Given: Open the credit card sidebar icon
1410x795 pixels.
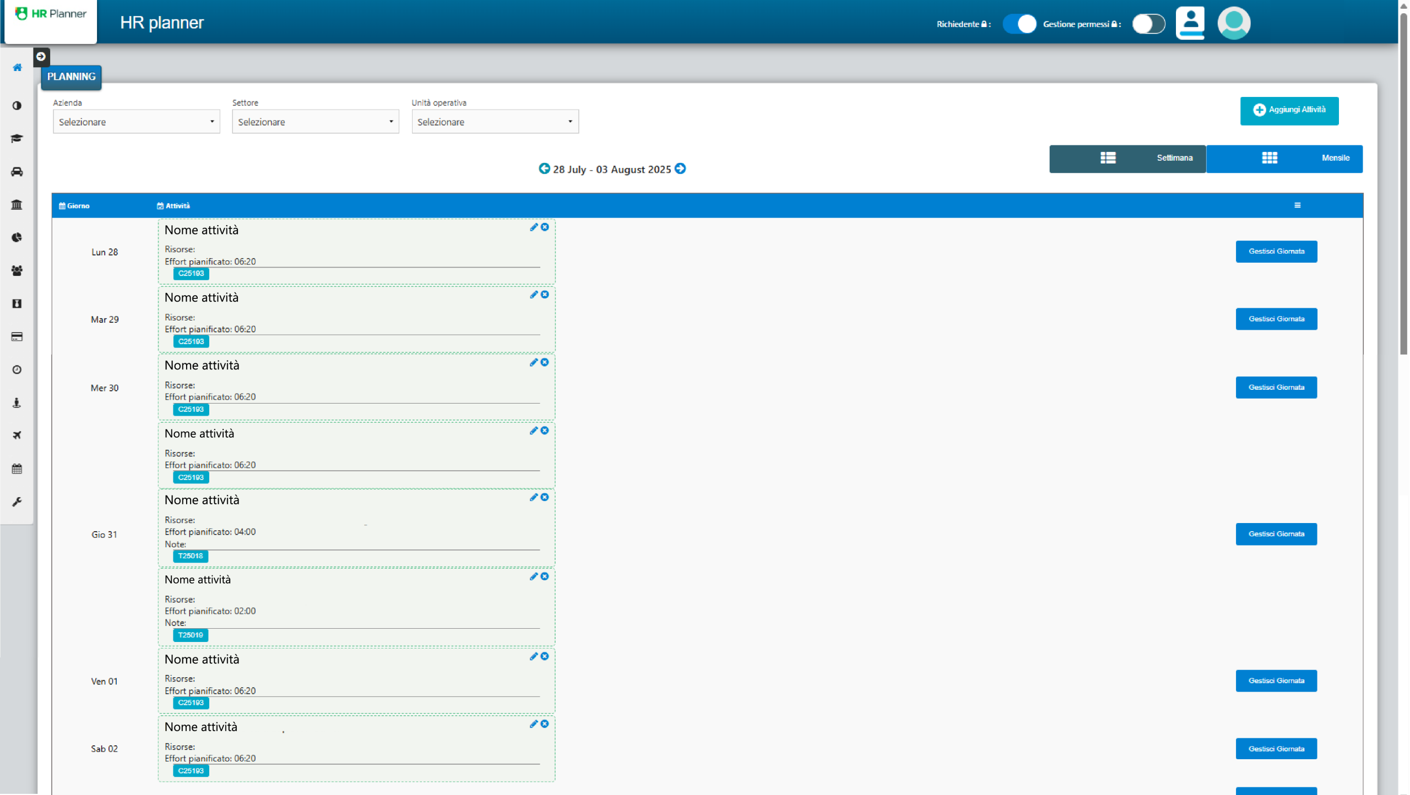Looking at the screenshot, I should click(17, 337).
